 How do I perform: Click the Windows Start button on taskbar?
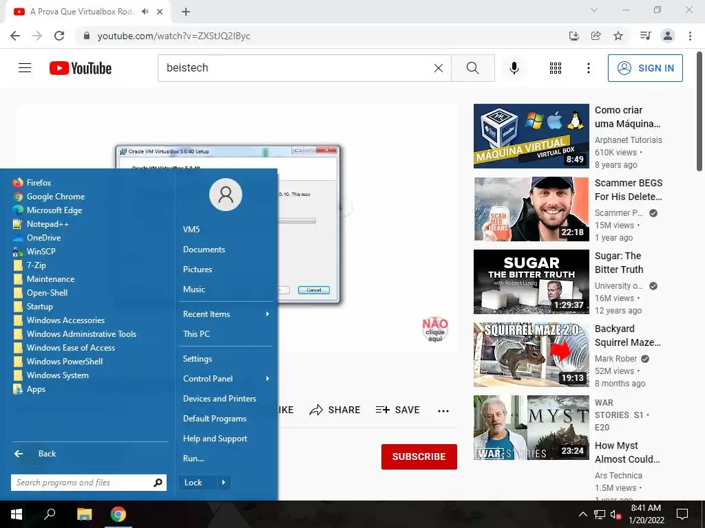17,514
